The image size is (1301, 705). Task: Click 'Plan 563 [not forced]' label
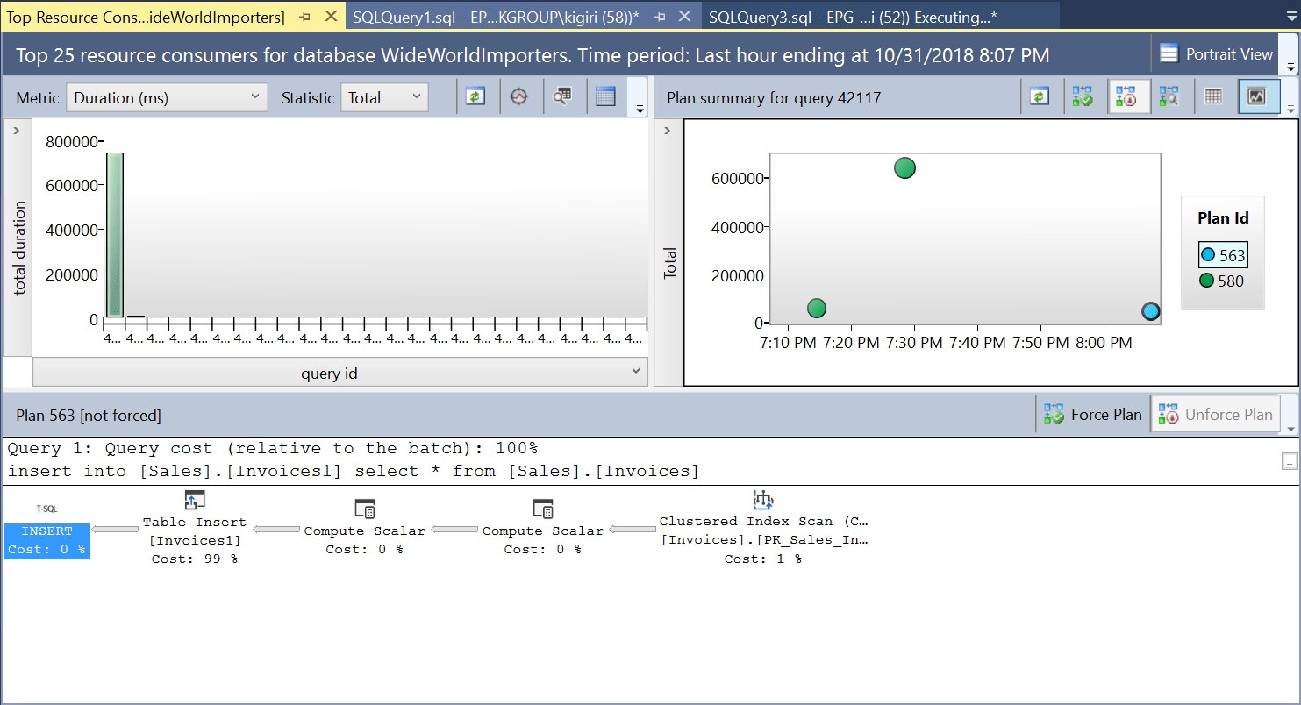89,415
